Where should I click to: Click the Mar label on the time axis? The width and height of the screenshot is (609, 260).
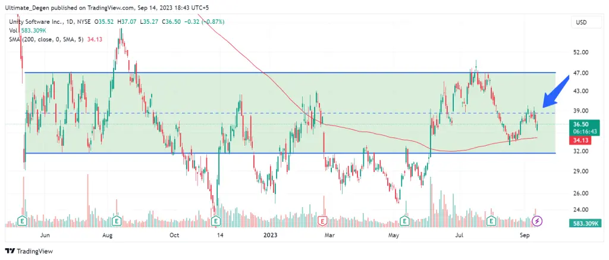pos(329,235)
